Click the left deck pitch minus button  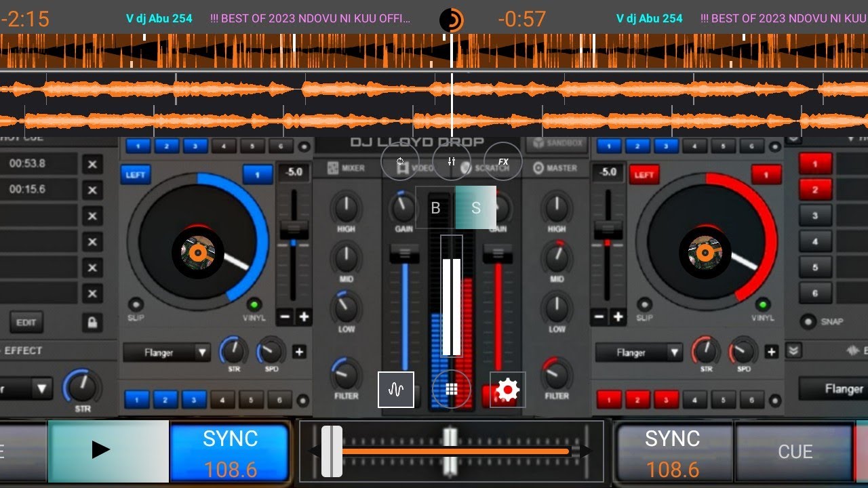point(285,317)
